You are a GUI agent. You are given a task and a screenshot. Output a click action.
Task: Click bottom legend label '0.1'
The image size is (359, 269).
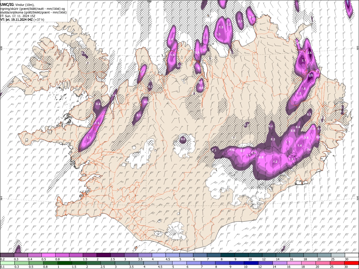(2, 267)
